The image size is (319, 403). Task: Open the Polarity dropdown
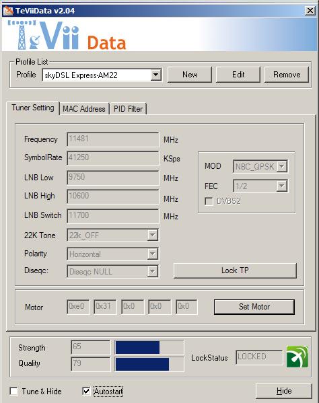pos(152,254)
